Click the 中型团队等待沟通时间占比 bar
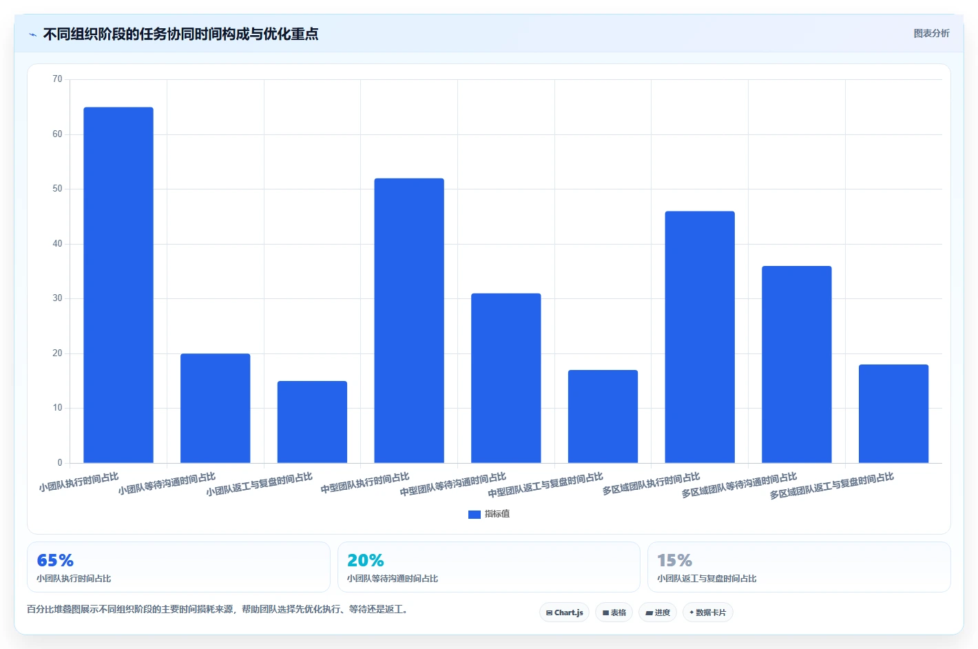 [x=506, y=378]
